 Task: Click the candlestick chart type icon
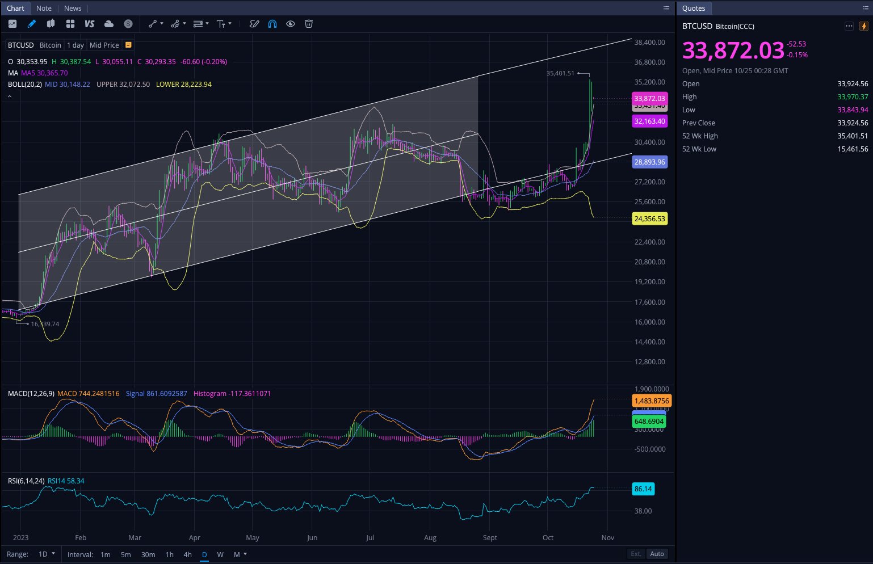[51, 24]
